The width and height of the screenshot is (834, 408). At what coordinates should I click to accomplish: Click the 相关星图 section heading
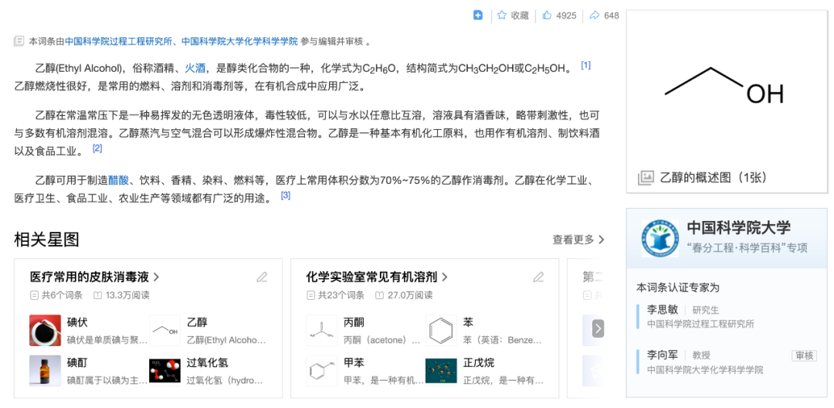pos(47,240)
